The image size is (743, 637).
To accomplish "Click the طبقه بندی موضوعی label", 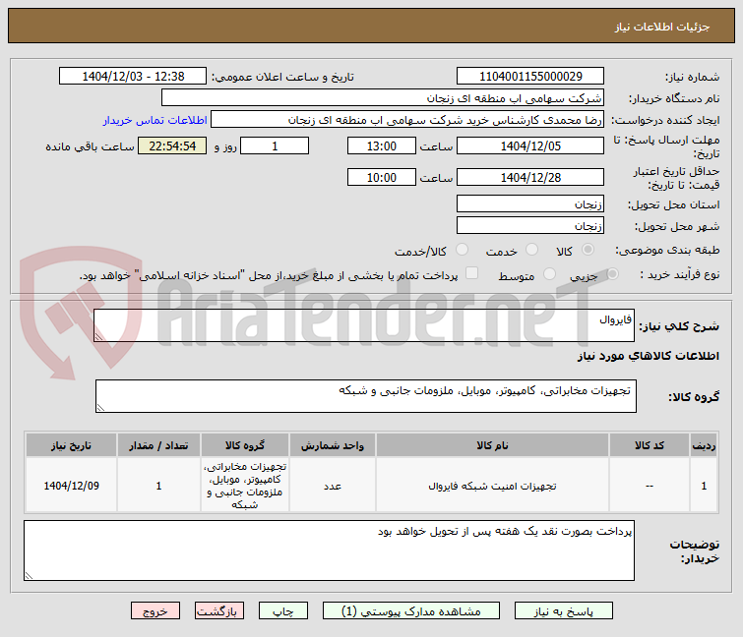I will 667,250.
